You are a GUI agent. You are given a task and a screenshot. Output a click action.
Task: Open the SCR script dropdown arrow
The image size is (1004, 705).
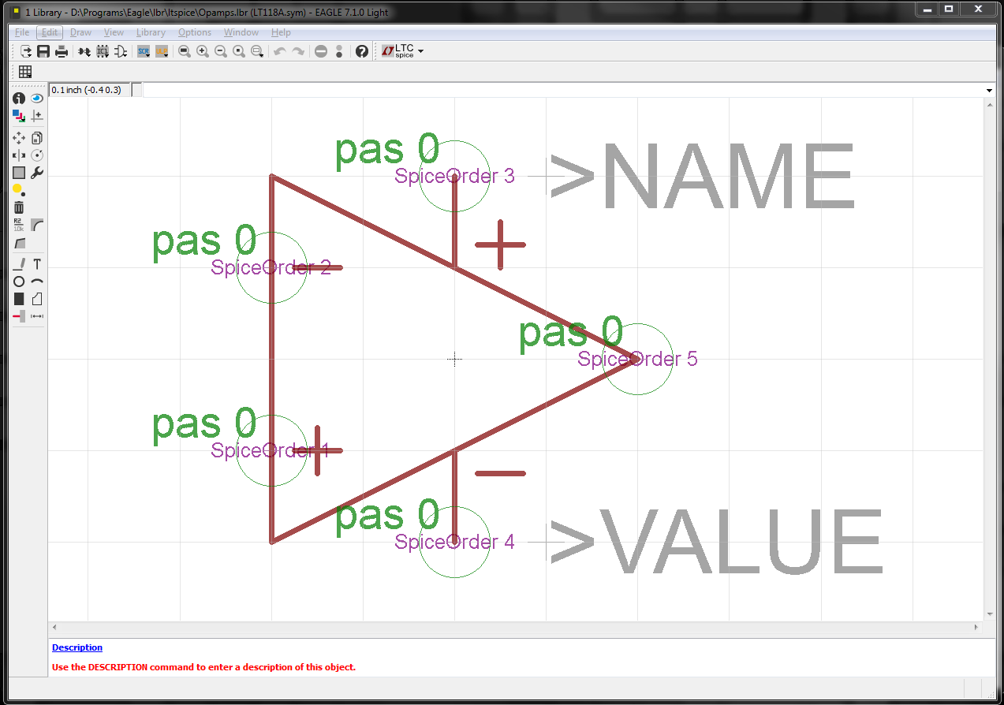coord(147,55)
